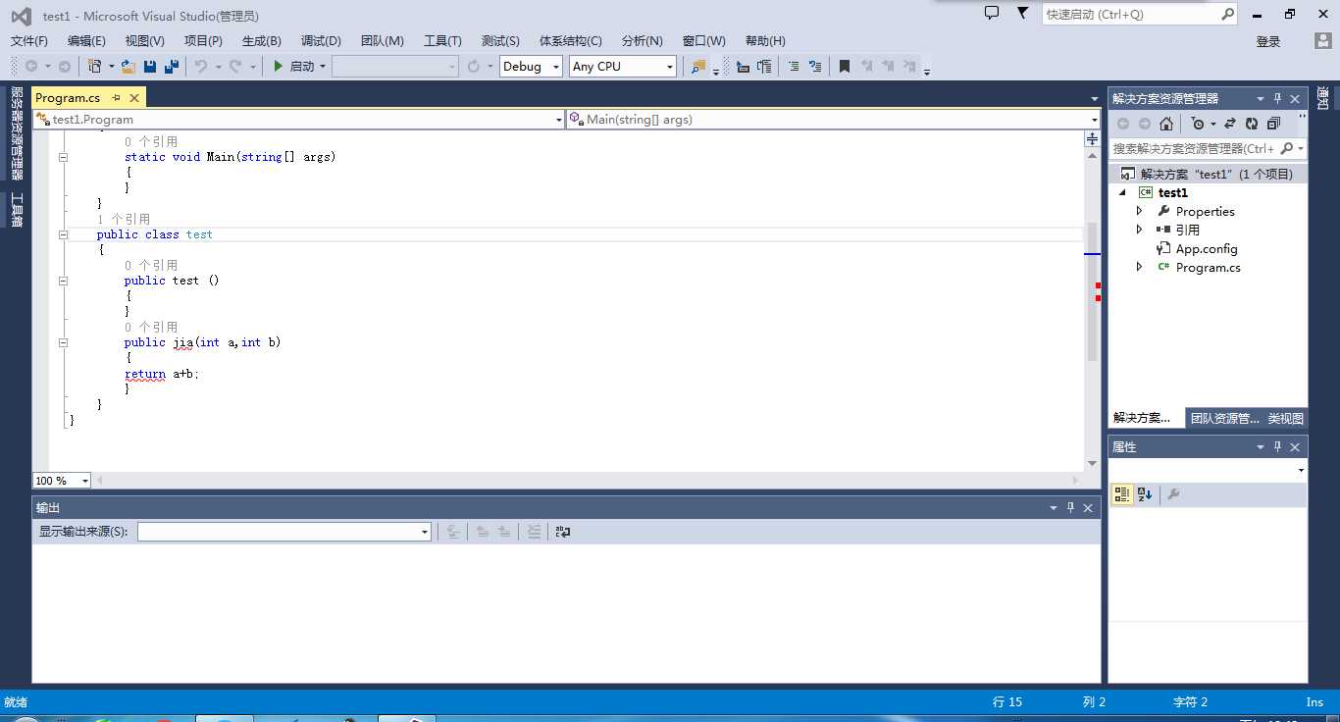The height and width of the screenshot is (722, 1340).
Task: Click the Alphabetical sort icon in Properties
Action: point(1145,495)
